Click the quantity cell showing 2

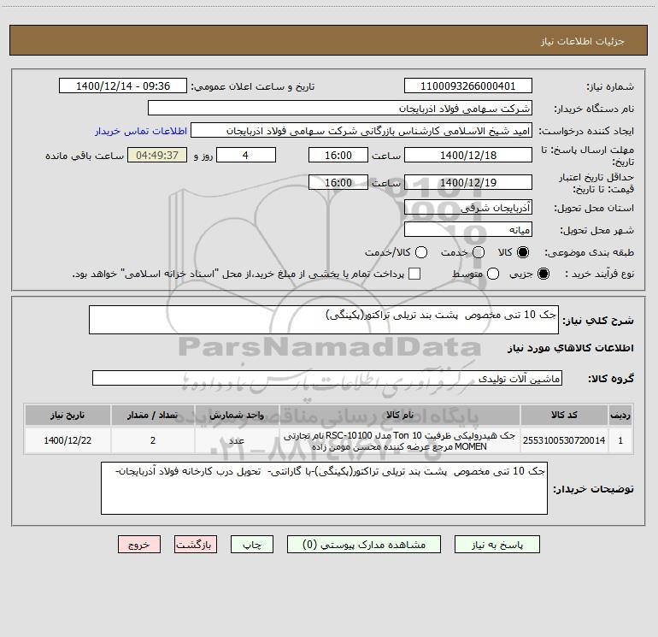coord(153,440)
